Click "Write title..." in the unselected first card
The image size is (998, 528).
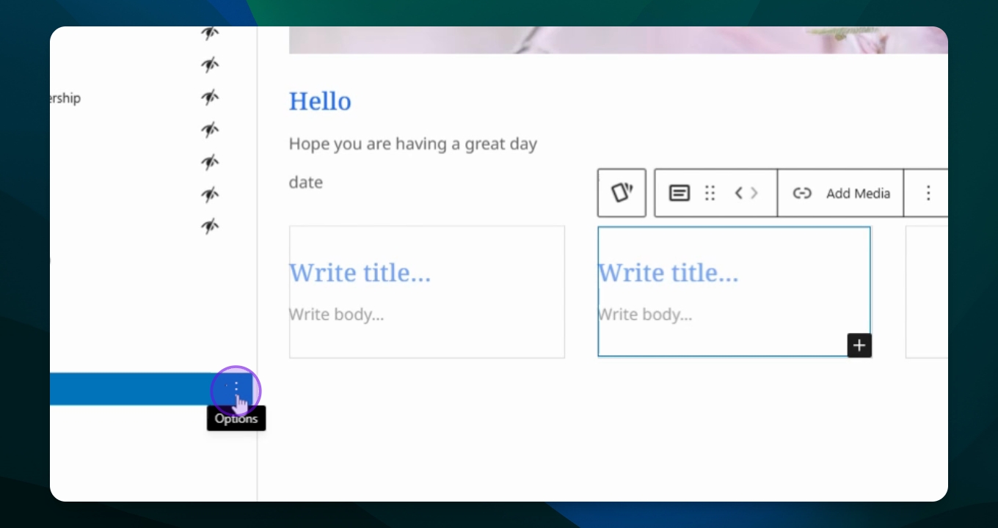tap(360, 273)
